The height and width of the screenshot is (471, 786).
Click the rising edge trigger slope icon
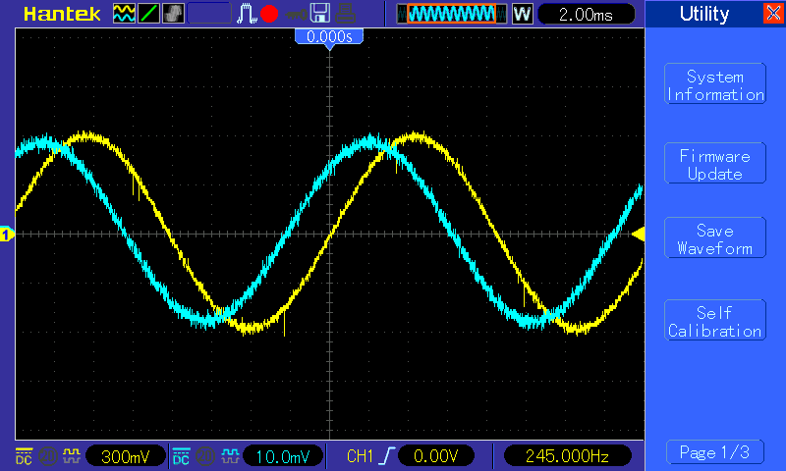click(x=386, y=456)
